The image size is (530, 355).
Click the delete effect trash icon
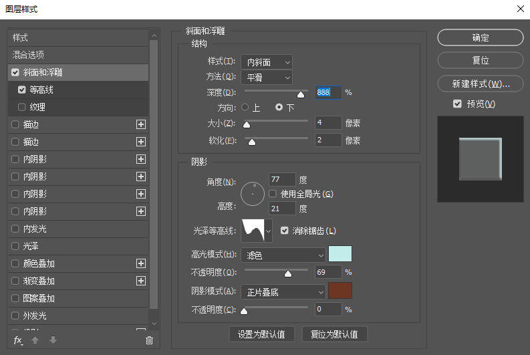pos(149,340)
